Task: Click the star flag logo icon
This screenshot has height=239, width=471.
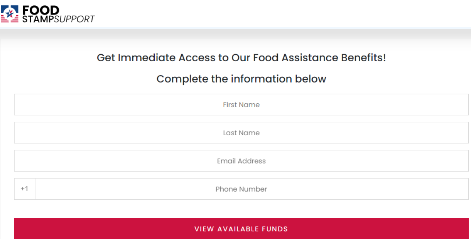Action: tap(10, 14)
